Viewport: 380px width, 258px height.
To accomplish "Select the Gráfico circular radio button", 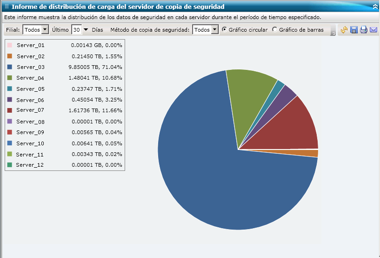I will click(x=224, y=29).
